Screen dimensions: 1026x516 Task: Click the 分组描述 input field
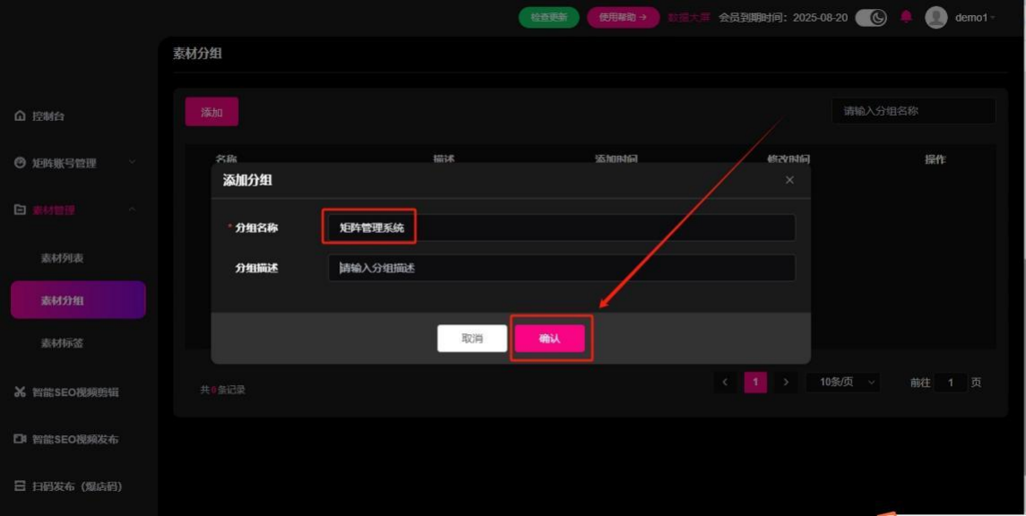point(561,268)
